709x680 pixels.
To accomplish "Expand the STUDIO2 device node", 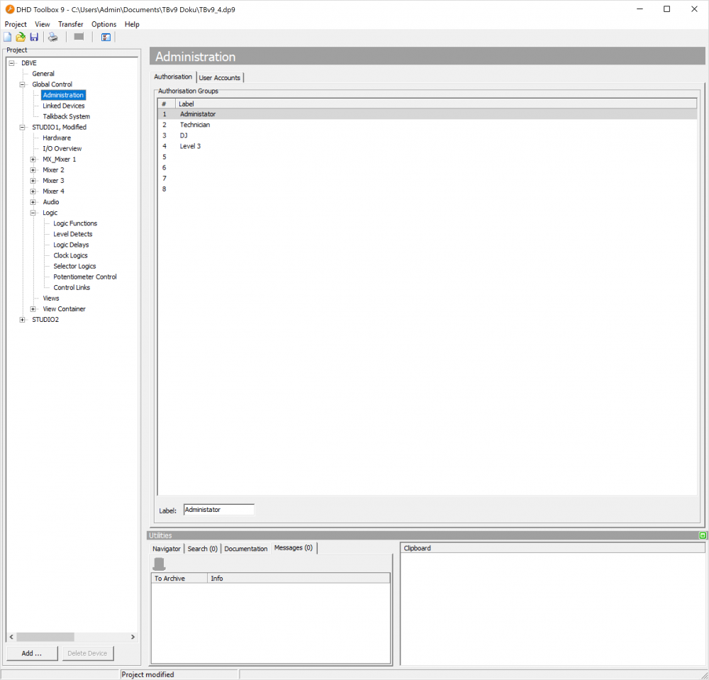I will 22,319.
